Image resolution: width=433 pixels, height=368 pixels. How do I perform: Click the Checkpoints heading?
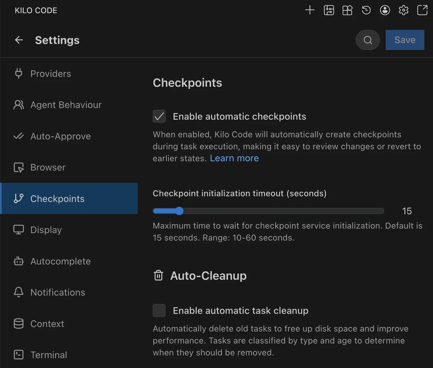point(187,83)
